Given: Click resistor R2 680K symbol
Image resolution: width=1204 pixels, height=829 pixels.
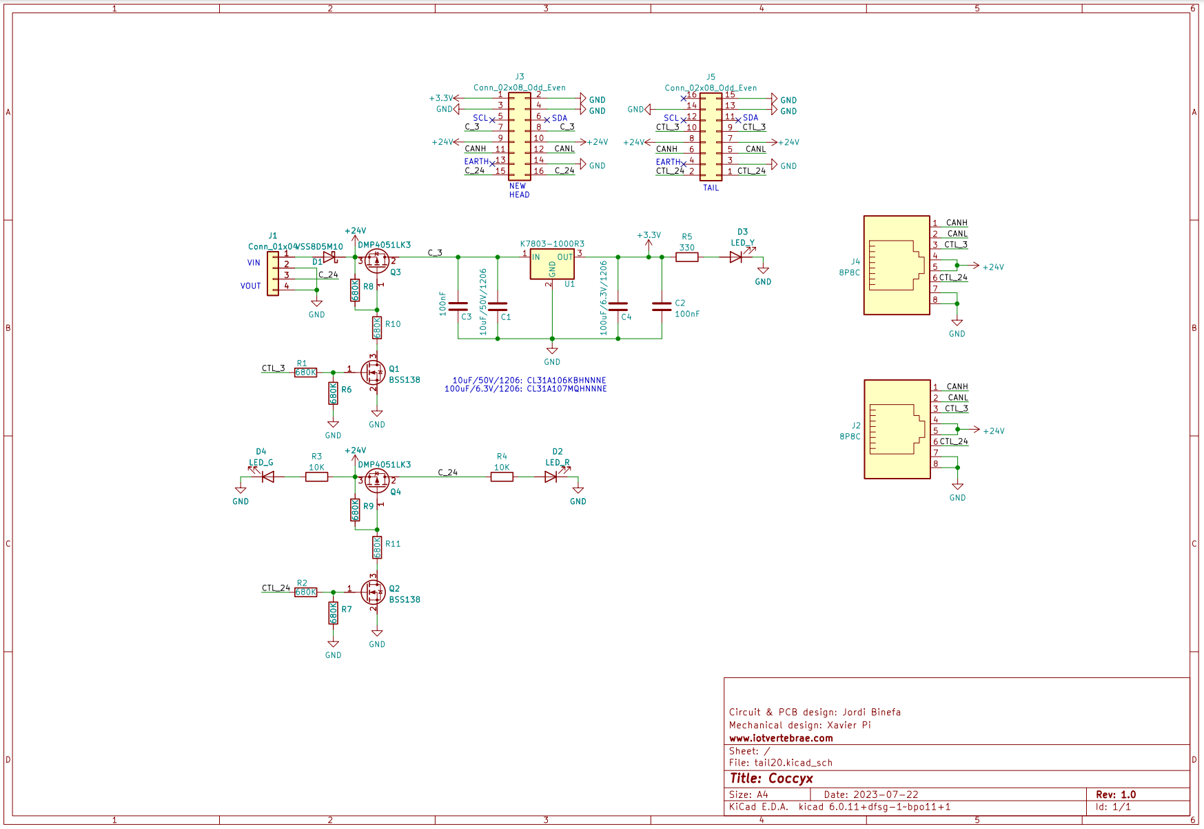Looking at the screenshot, I should point(305,592).
